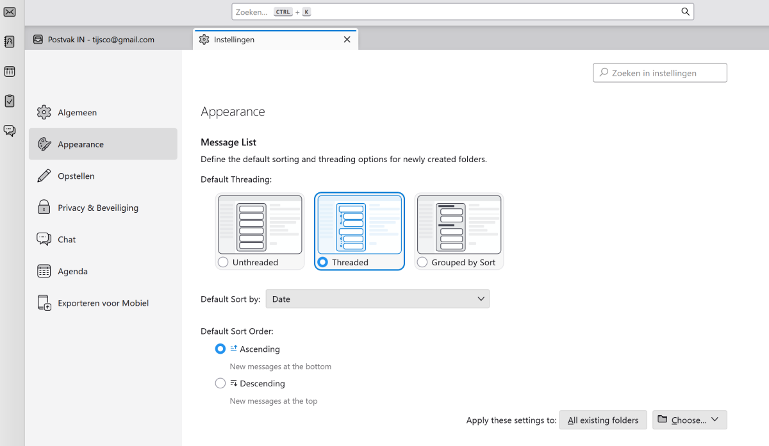The width and height of the screenshot is (769, 446).
Task: Open the Chat space icon
Action: point(10,131)
